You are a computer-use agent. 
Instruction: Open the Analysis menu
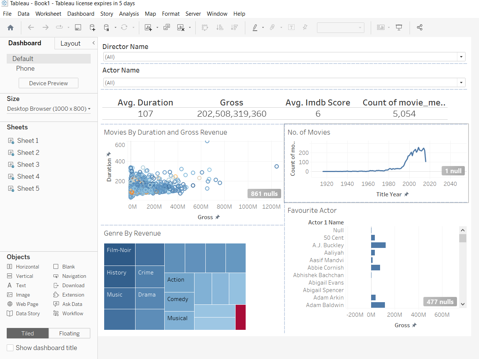[129, 13]
